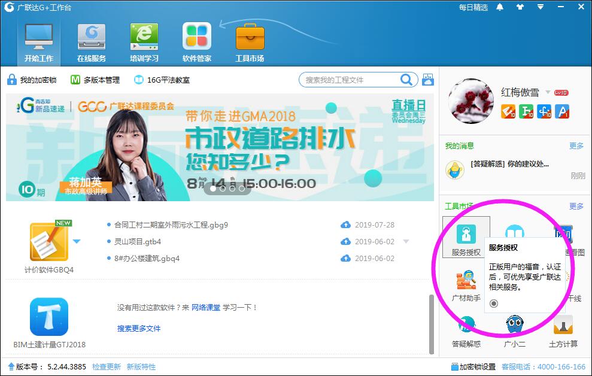Switch to 在线服务 tab
This screenshot has width=592, height=376.
(x=92, y=44)
